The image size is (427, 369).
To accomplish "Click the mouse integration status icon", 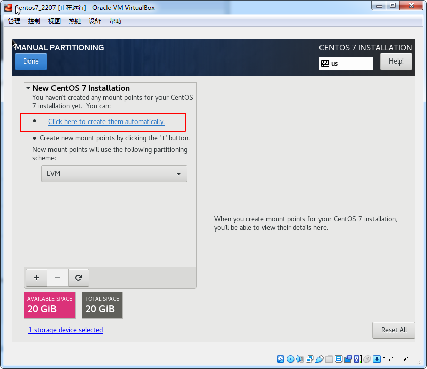I will tap(367, 359).
